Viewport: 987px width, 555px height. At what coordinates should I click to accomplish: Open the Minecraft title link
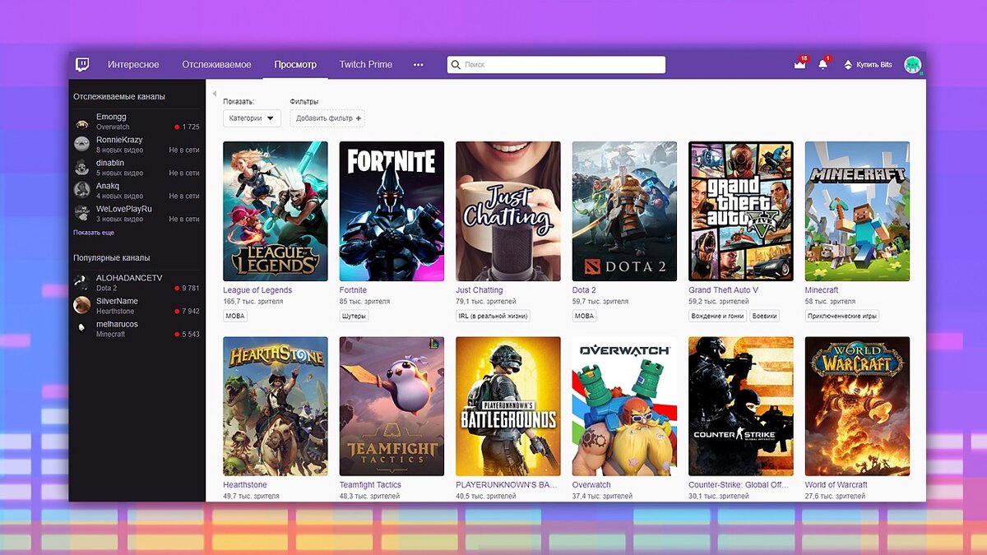coord(822,290)
